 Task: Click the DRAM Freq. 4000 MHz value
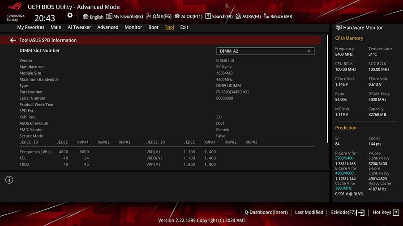[x=377, y=100]
